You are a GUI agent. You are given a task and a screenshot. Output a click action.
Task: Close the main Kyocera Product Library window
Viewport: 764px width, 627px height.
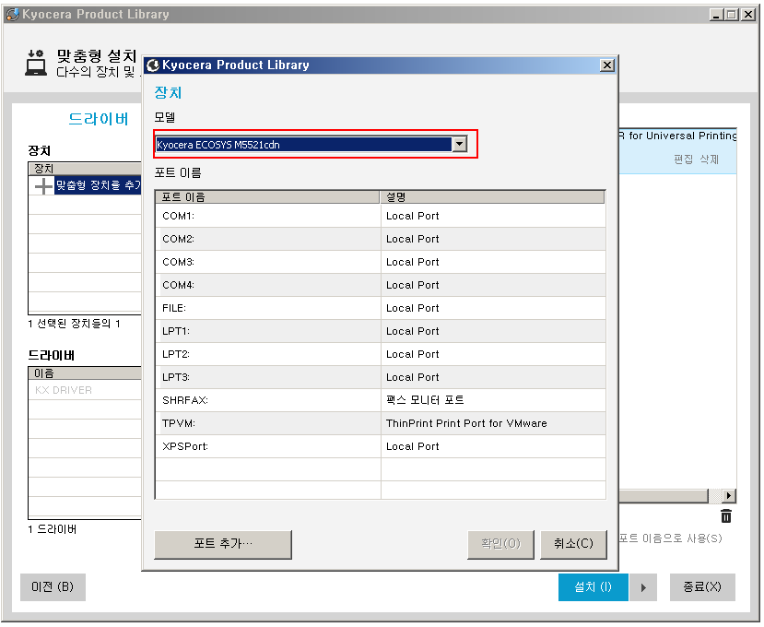748,15
